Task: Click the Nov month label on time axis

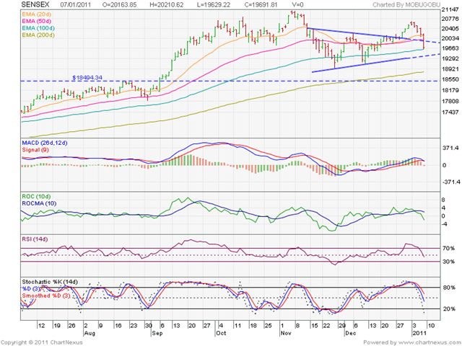Action: click(286, 333)
